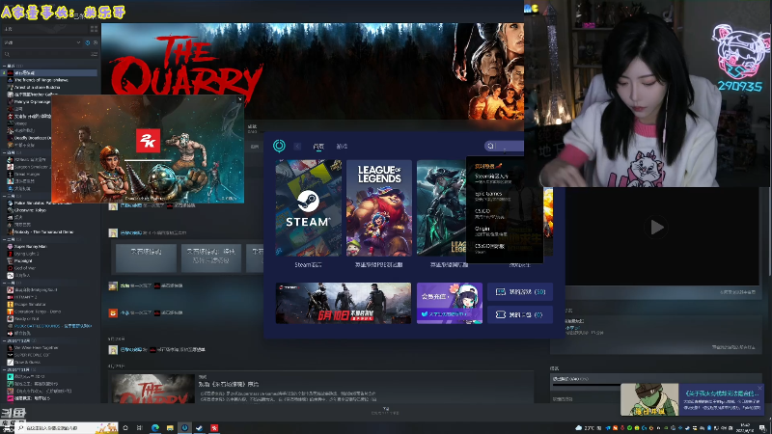Play the video in the right panel
This screenshot has height=434, width=772.
pos(656,228)
